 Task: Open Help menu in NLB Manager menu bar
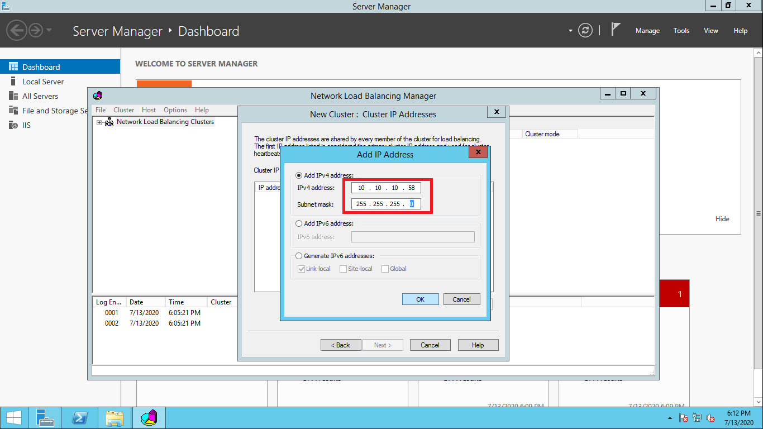[202, 110]
